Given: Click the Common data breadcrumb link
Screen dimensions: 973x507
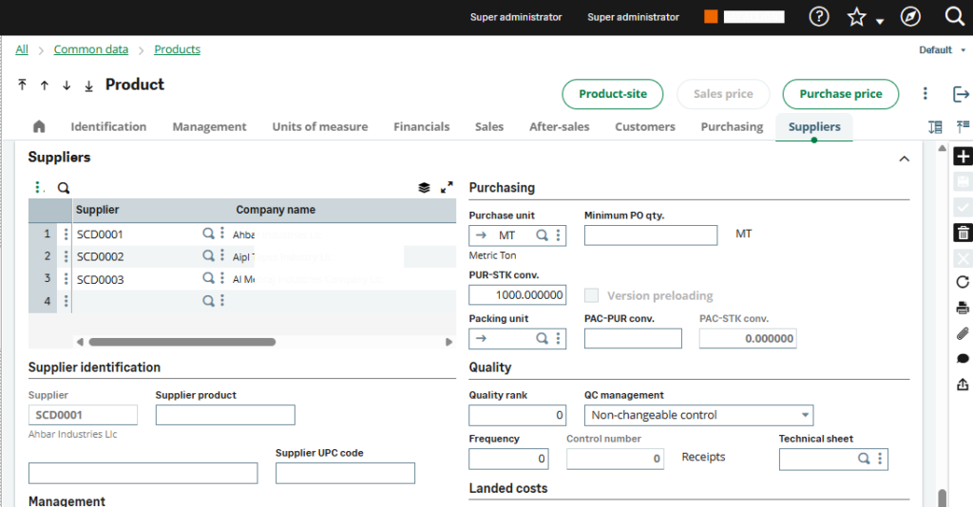Looking at the screenshot, I should point(91,49).
